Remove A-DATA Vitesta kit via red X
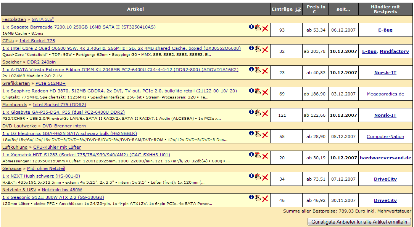Screen dimensions: 414x227 [x=265, y=71]
